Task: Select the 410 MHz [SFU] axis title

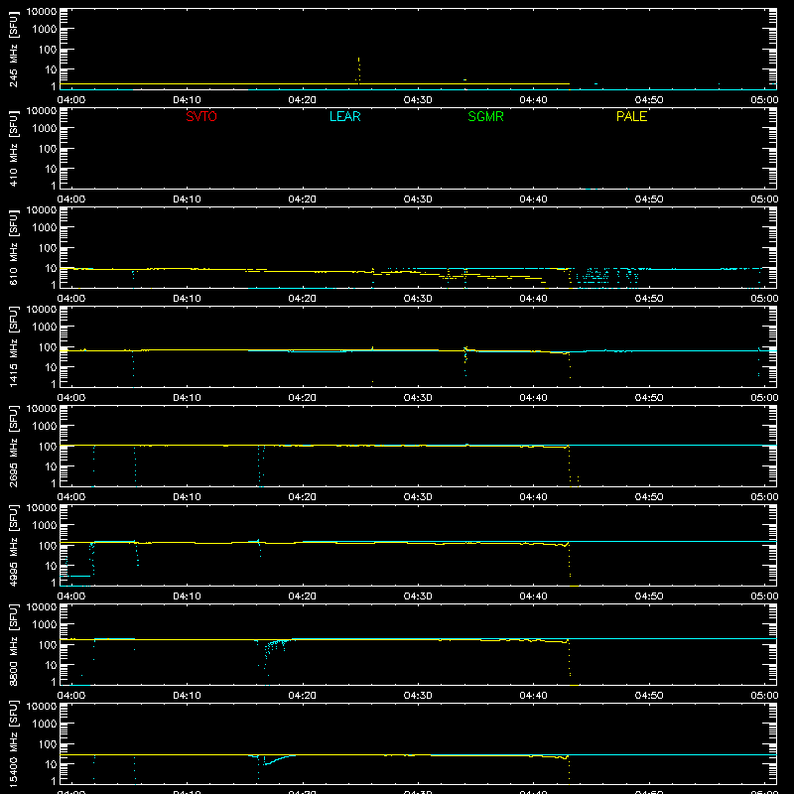Action: (13, 149)
